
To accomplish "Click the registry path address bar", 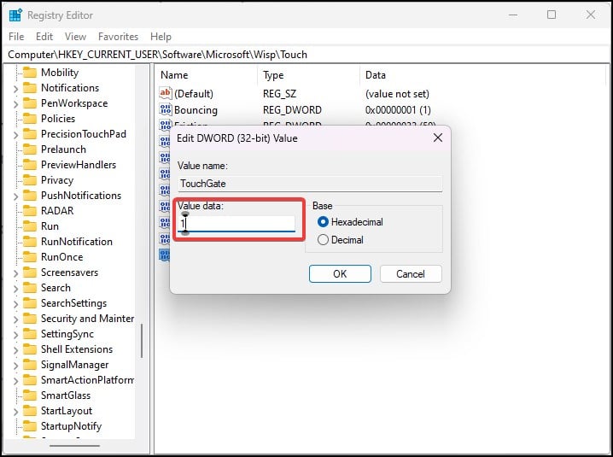I will (306, 55).
